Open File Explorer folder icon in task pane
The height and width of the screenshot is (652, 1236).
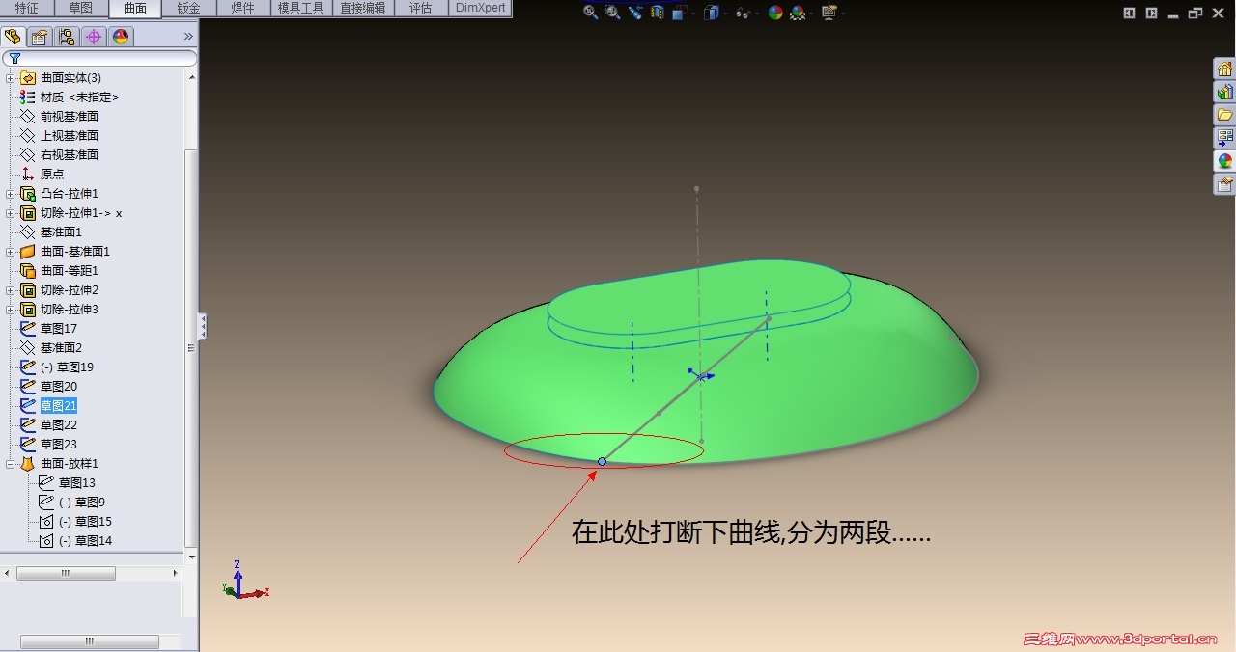(1224, 115)
